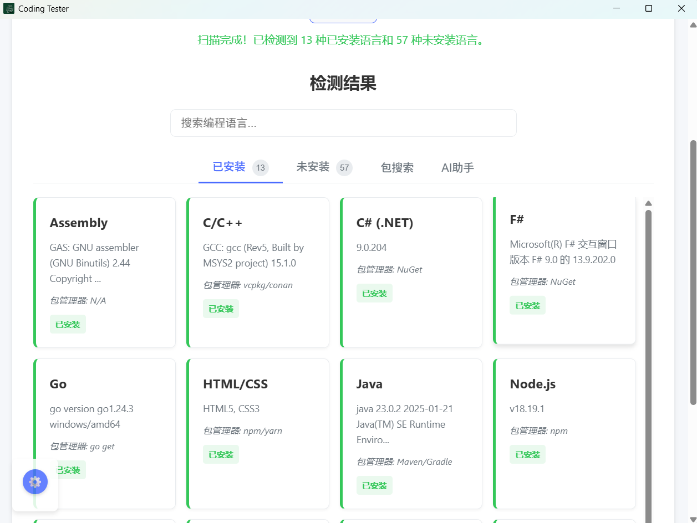The height and width of the screenshot is (523, 697).
Task: Click 已安装 badge on the C/C++ card
Action: pos(221,309)
